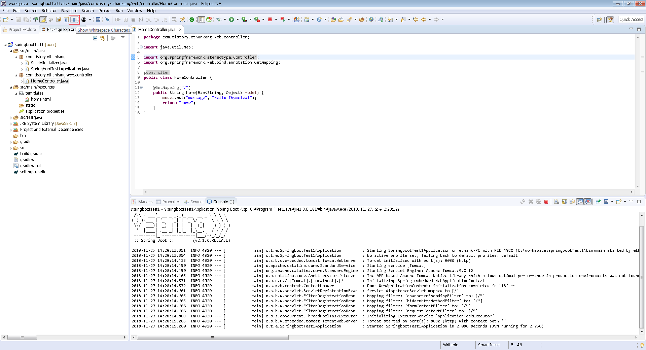Open dropdown next to Run button
The height and width of the screenshot is (350, 646).
click(238, 20)
